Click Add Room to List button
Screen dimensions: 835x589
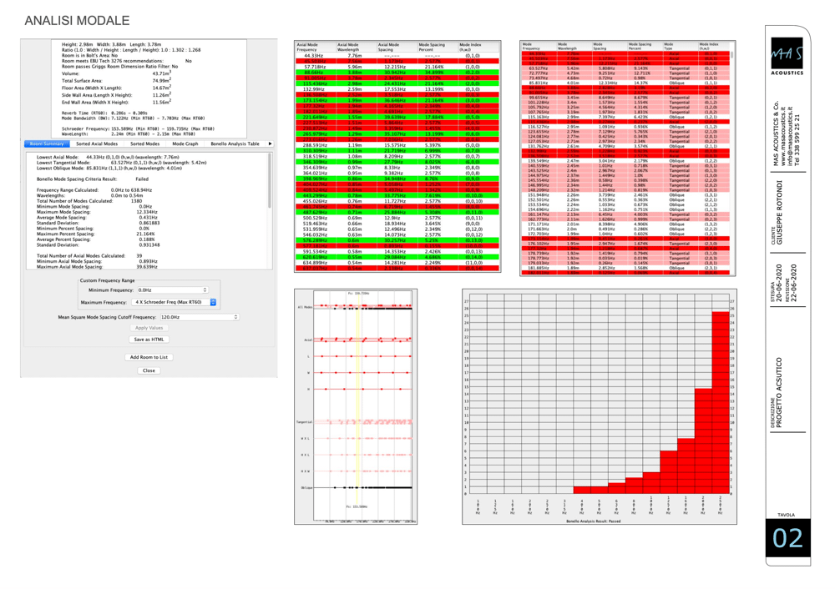[149, 357]
